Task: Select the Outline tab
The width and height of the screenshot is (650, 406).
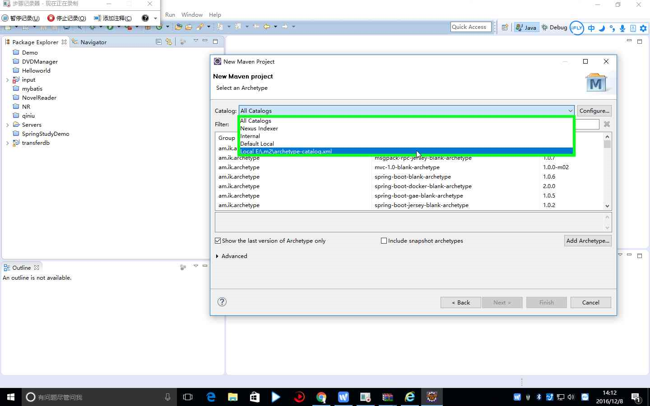Action: (x=22, y=268)
